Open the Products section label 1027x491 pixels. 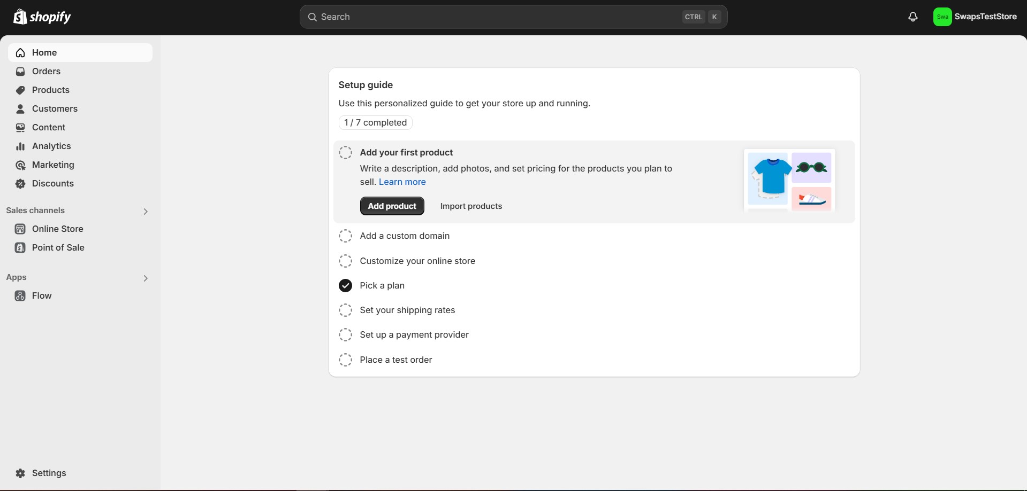(51, 90)
